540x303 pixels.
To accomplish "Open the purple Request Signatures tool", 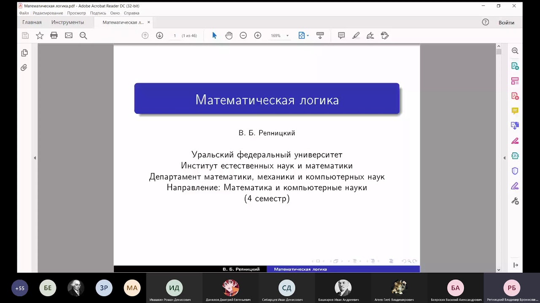I will point(515,186).
